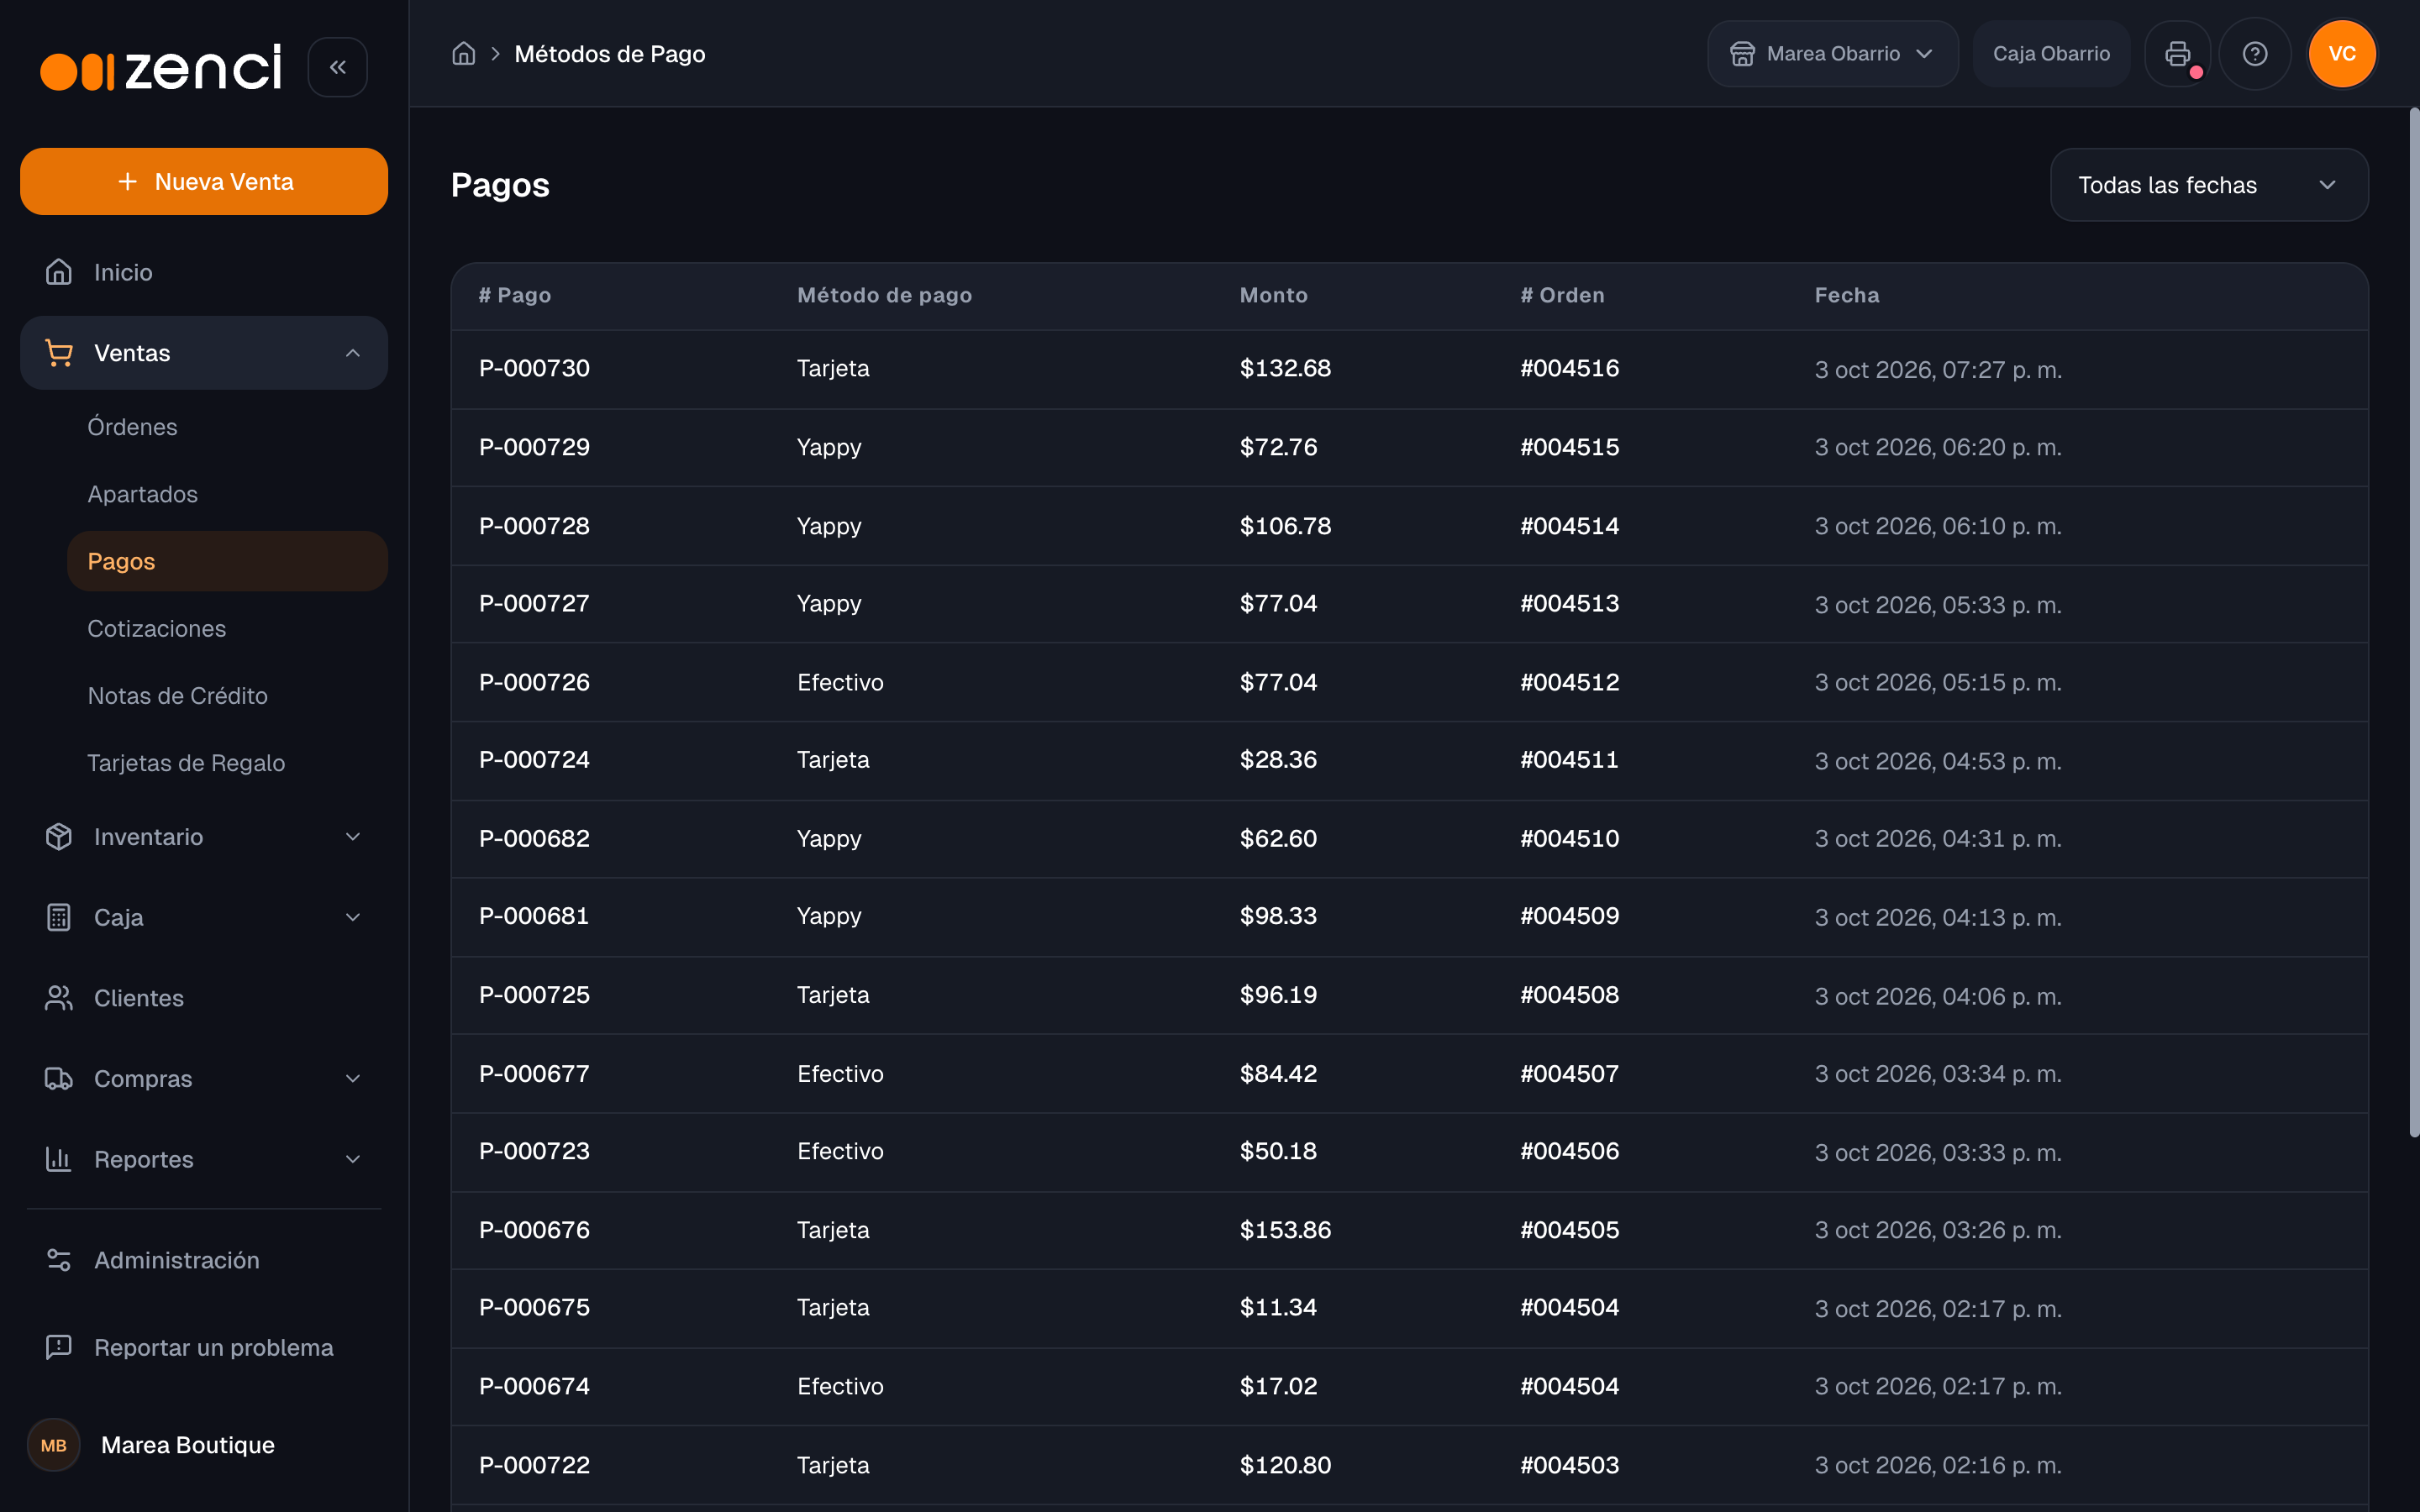Viewport: 2420px width, 1512px height.
Task: Open Notas de Crédito submenu item
Action: (x=227, y=696)
